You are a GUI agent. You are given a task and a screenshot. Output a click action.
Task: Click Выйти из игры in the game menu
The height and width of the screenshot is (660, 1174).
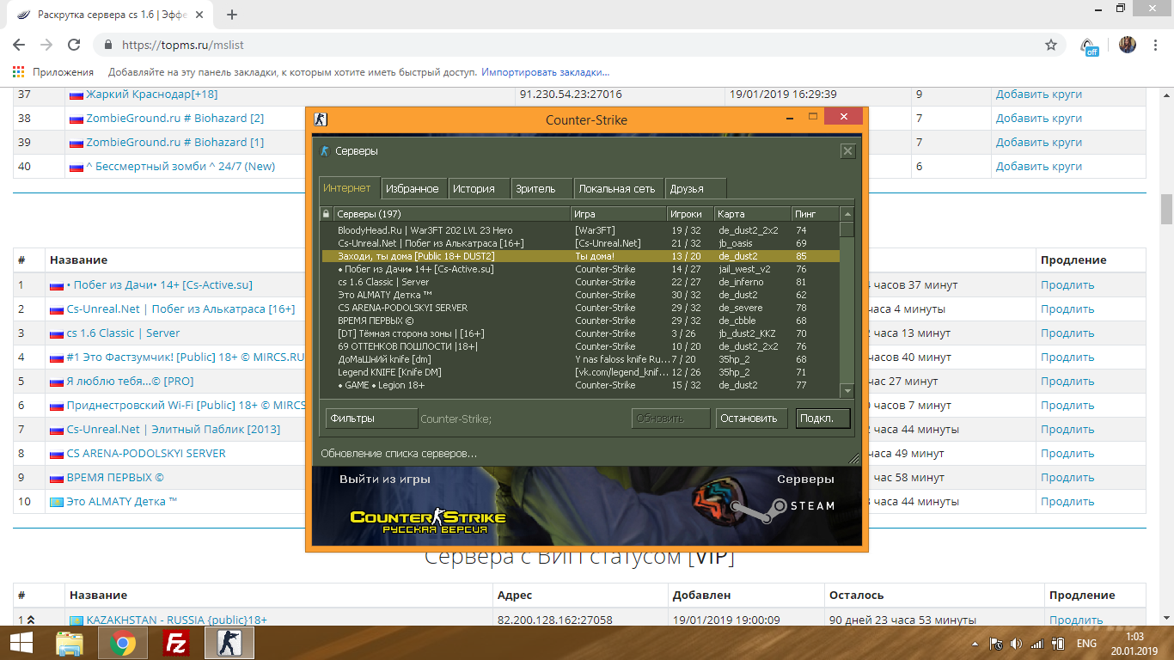tap(385, 480)
